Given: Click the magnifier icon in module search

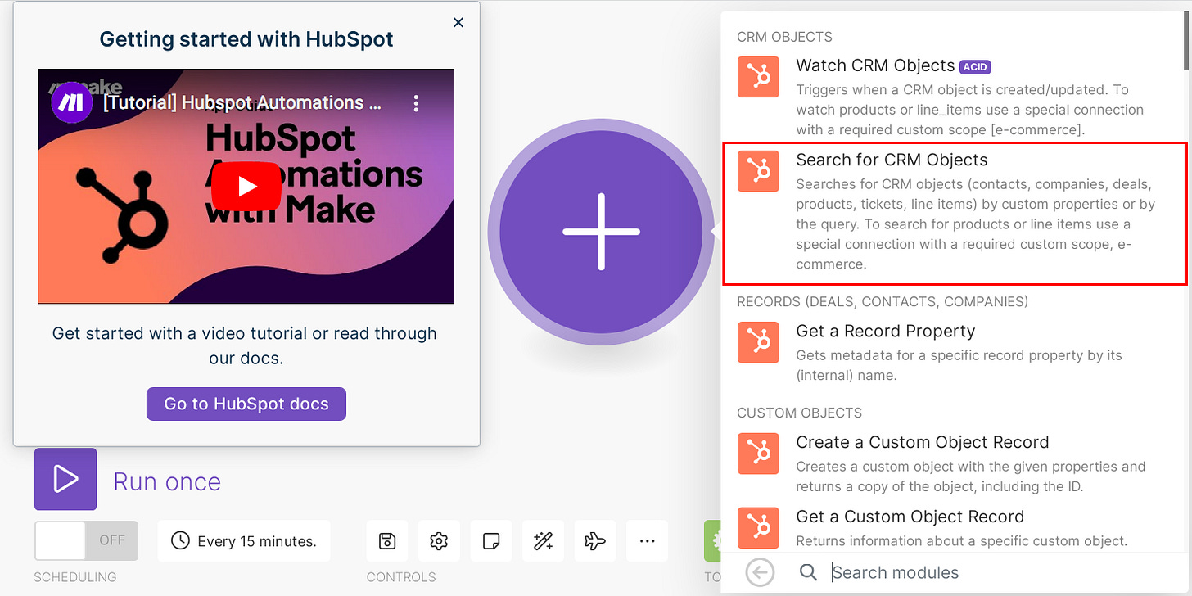Looking at the screenshot, I should 808,572.
